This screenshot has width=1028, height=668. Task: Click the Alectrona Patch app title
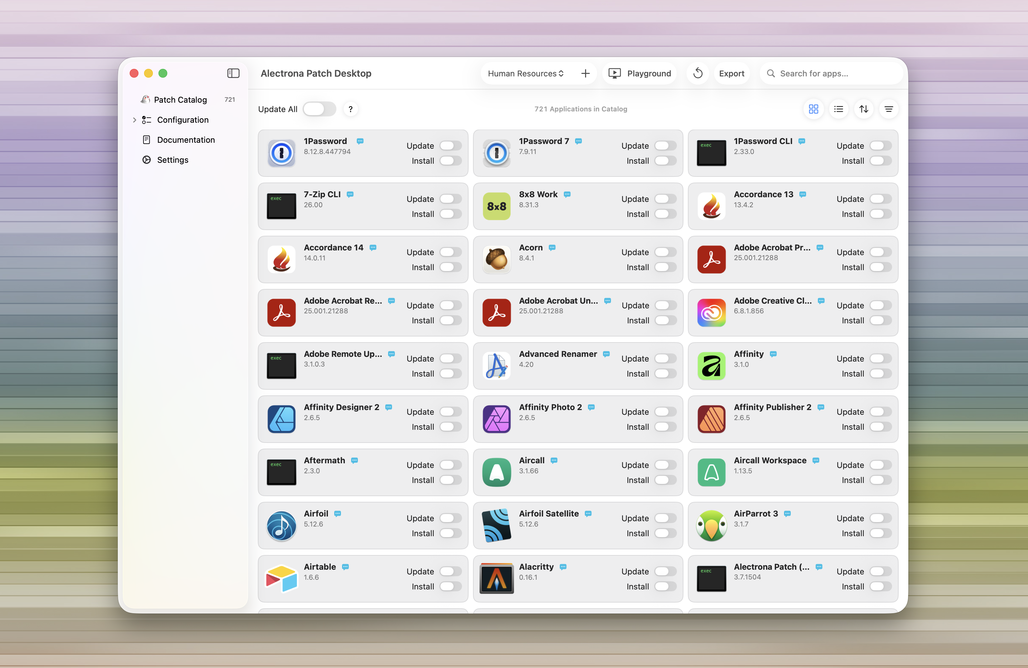pyautogui.click(x=771, y=567)
